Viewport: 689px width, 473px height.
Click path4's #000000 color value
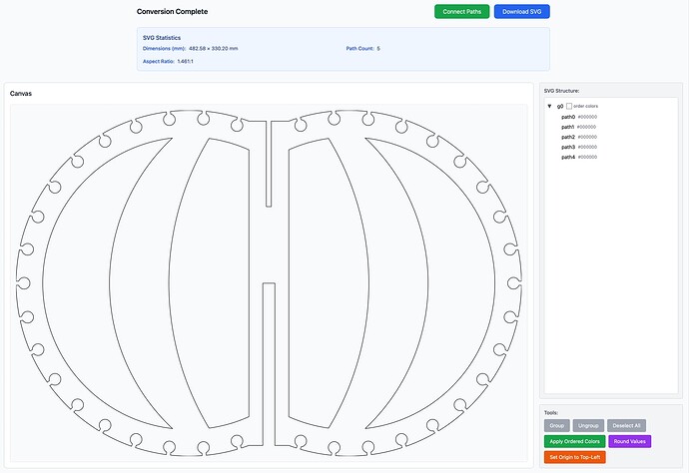point(588,157)
